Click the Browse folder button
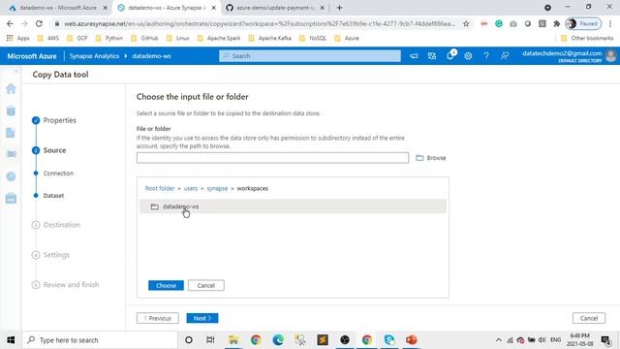This screenshot has height=349, width=620. coord(430,158)
